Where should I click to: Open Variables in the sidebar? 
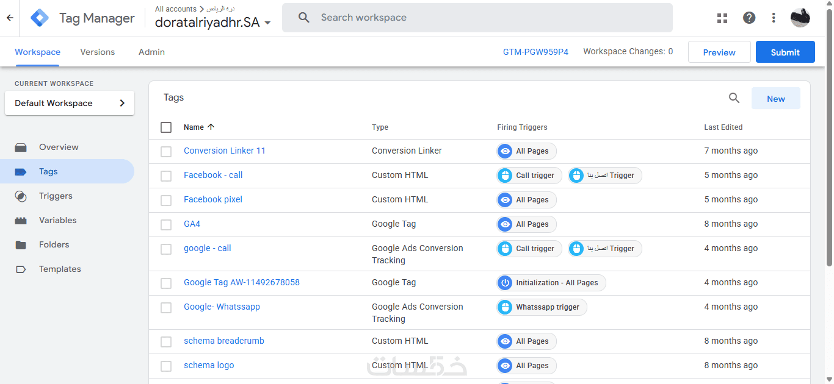point(57,220)
